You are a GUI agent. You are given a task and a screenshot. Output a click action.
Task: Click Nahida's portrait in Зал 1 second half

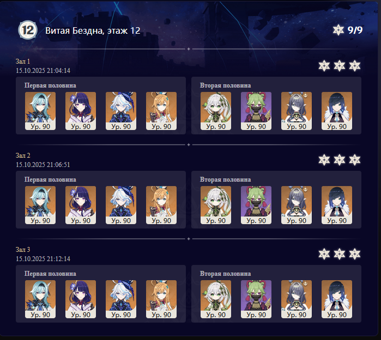(216, 111)
